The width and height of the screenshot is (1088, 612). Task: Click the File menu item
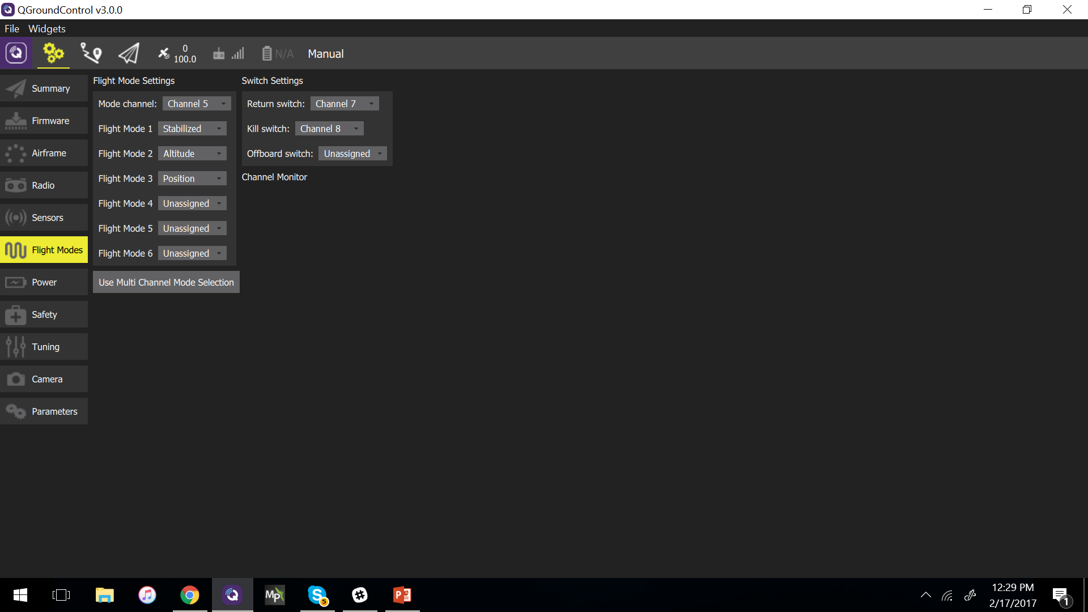point(12,28)
